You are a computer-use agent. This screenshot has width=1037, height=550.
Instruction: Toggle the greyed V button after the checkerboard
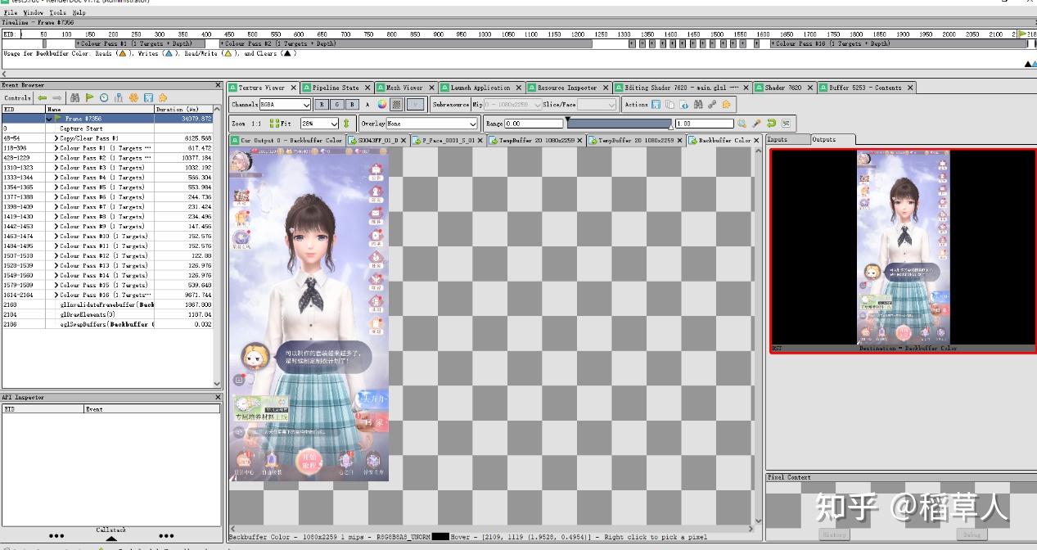click(x=416, y=104)
